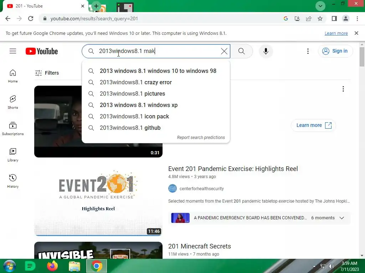Select suggestion '2013 windows 8.1 windows xp'
The width and height of the screenshot is (365, 273).
[x=156, y=105]
